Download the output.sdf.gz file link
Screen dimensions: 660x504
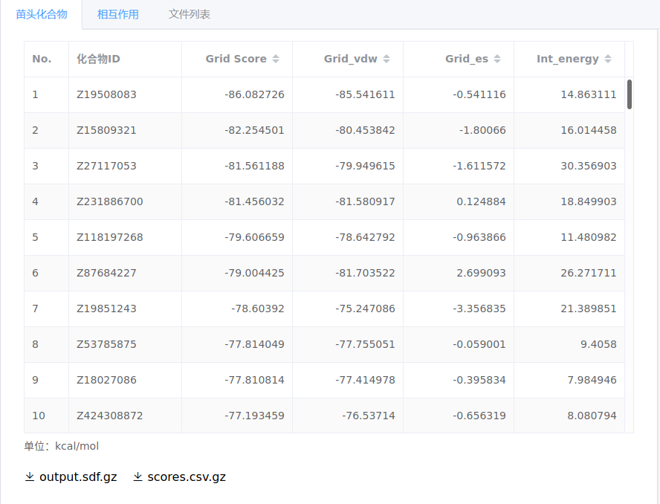point(78,477)
